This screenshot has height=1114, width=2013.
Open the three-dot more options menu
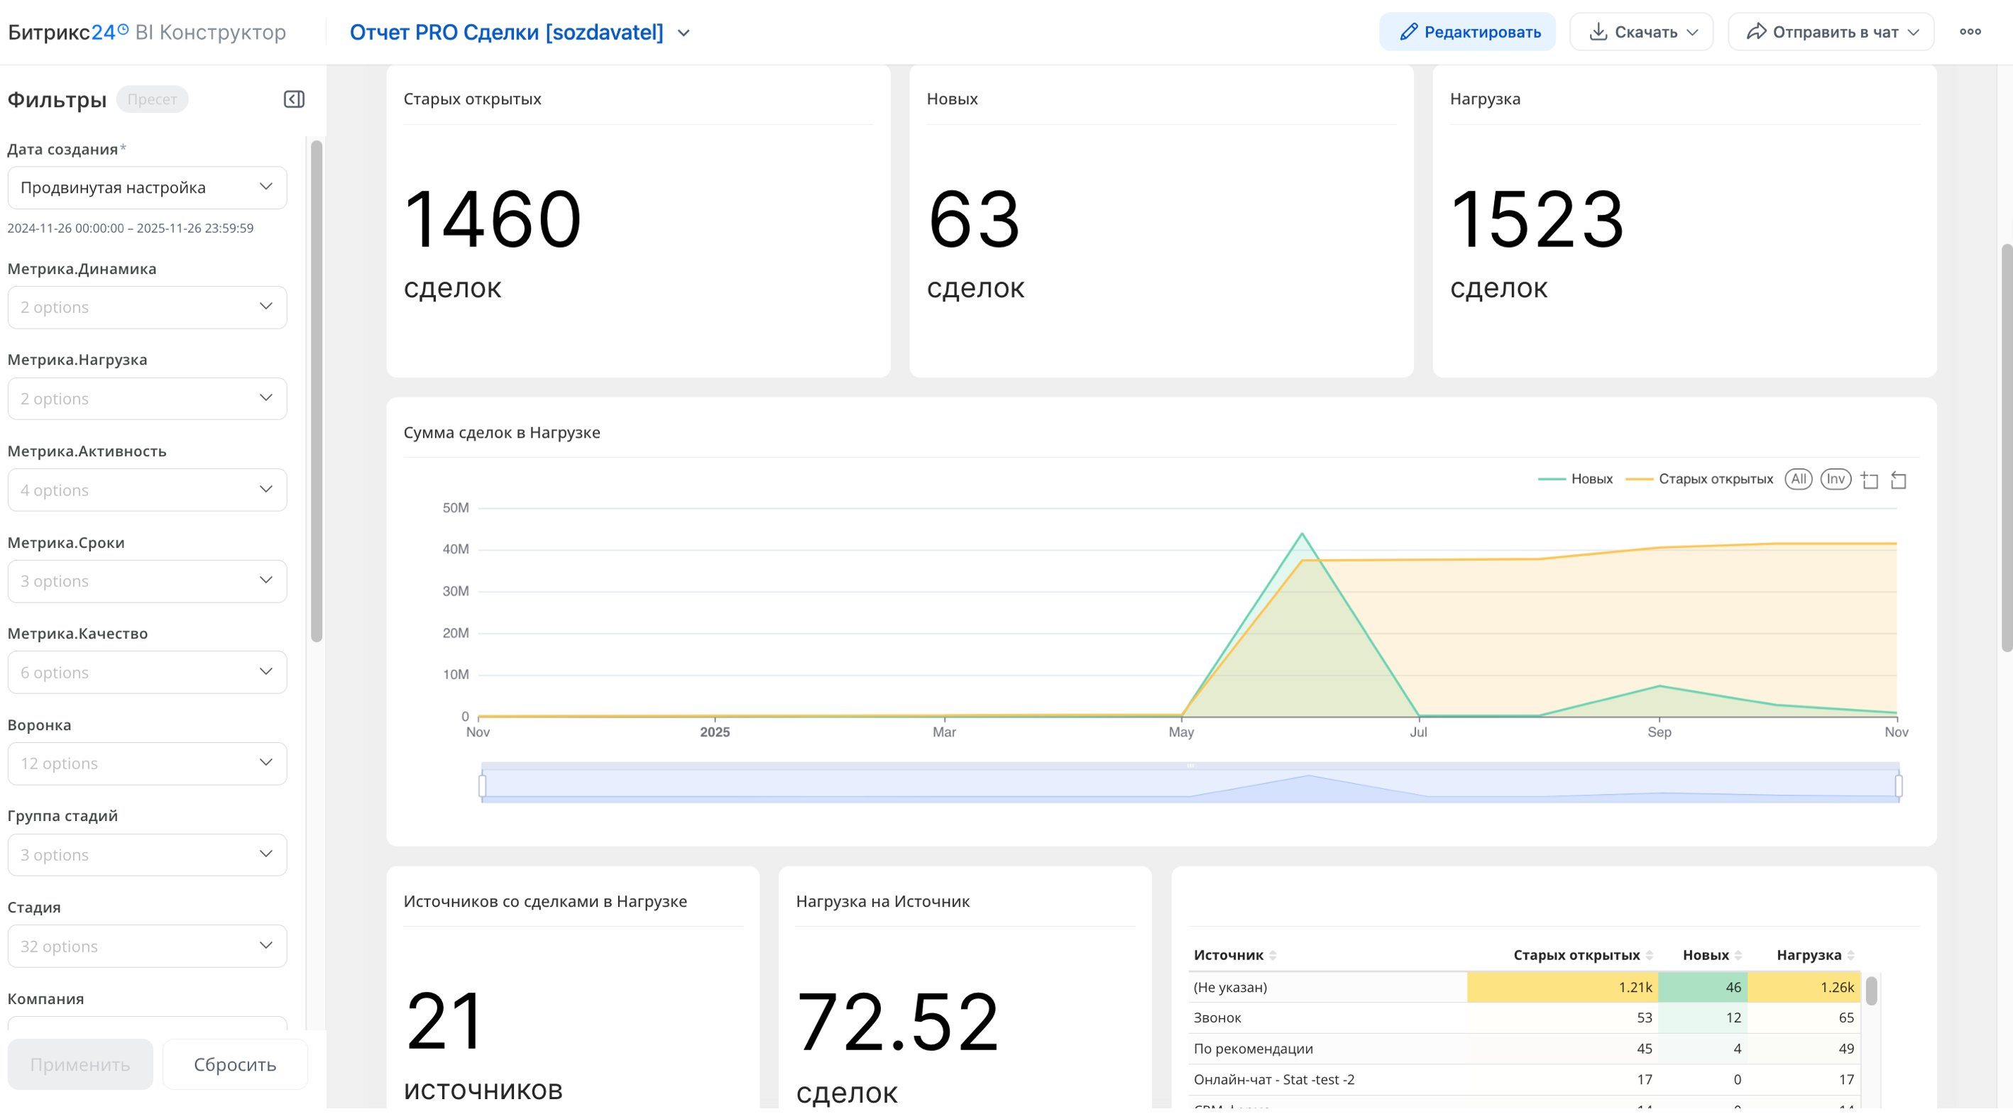1969,32
